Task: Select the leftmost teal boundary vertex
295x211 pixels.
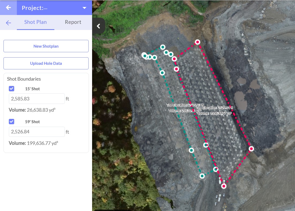Action: point(144,55)
